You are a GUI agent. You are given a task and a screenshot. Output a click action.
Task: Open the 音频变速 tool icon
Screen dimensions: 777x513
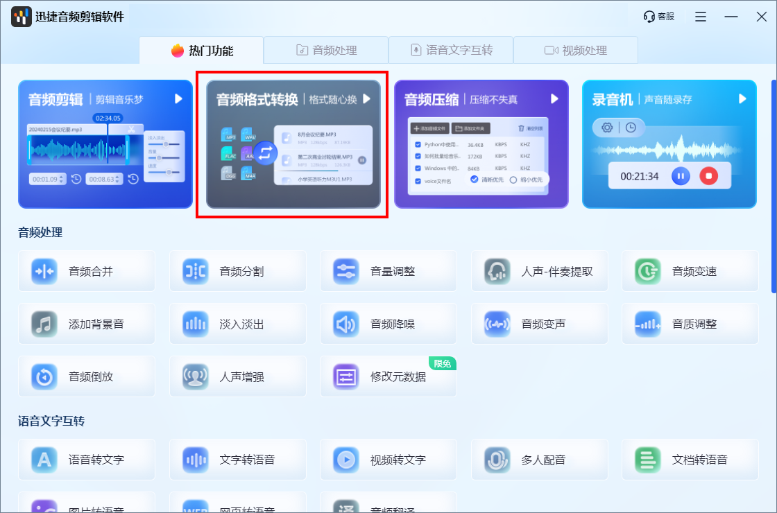648,271
